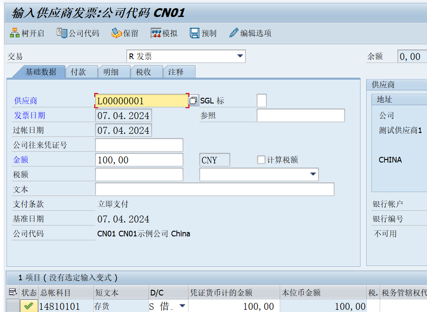
Task: Click the 公司代码 toolbar button label
Action: (84, 33)
